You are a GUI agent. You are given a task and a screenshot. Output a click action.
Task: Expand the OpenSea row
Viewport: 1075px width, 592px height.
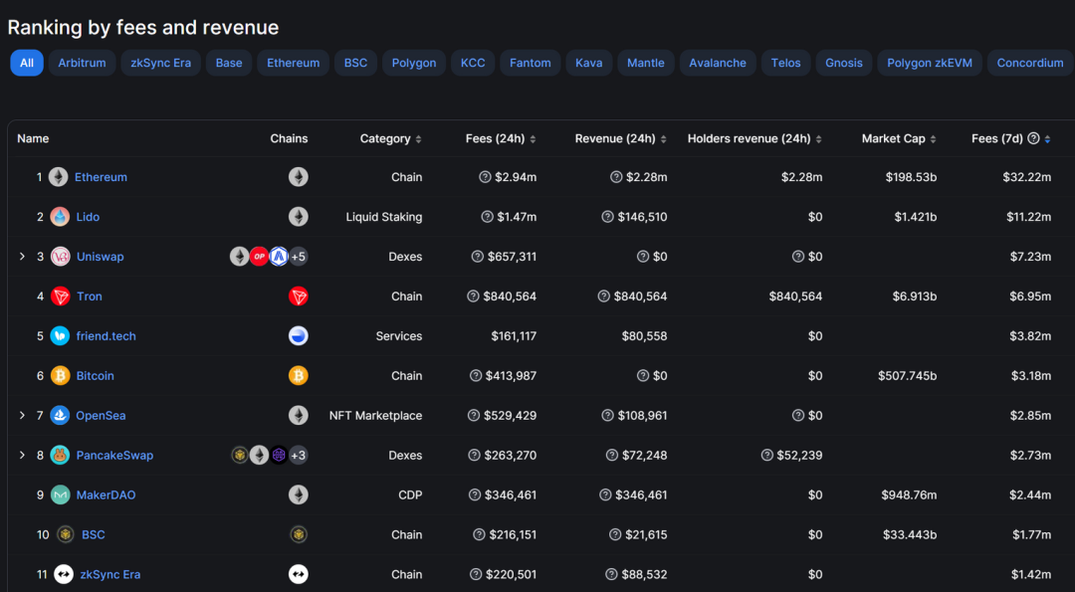22,415
